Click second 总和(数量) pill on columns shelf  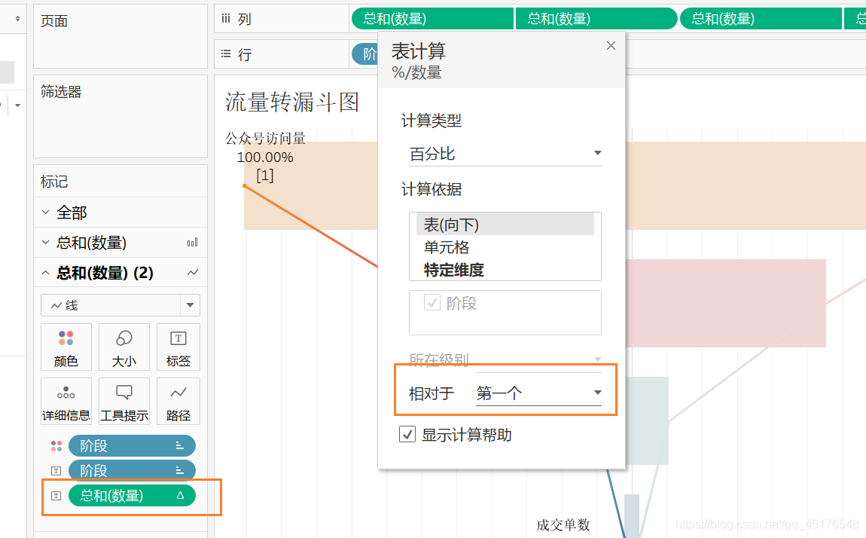click(x=596, y=19)
